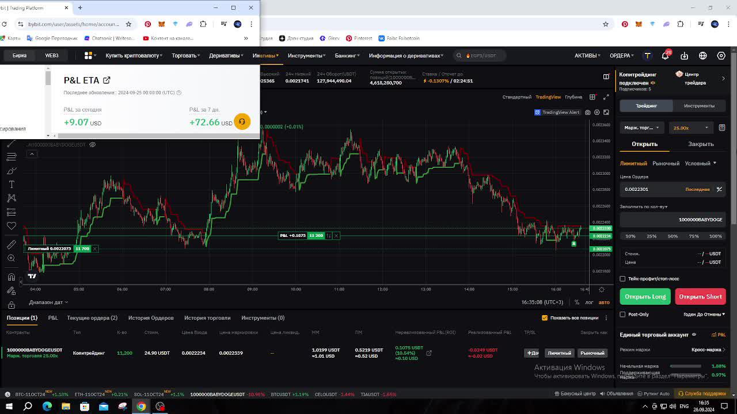
Task: Click the user avatar T icon
Action: (x=647, y=56)
